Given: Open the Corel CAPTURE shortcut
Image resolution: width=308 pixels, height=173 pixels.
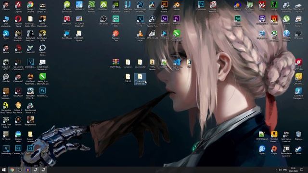Looking at the screenshot, I should point(298,79).
